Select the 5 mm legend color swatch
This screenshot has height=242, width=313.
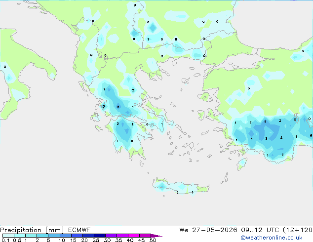54,236
